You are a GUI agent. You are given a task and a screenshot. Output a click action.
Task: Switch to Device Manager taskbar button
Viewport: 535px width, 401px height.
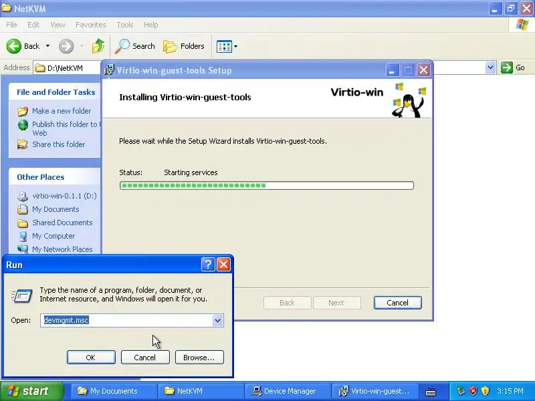point(287,391)
